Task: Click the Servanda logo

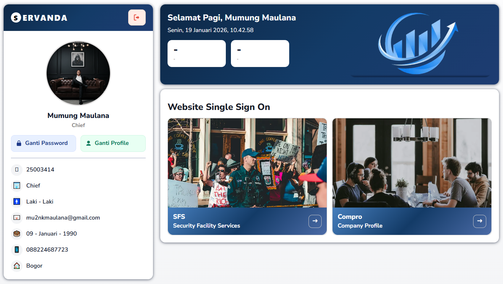Action: pos(39,17)
